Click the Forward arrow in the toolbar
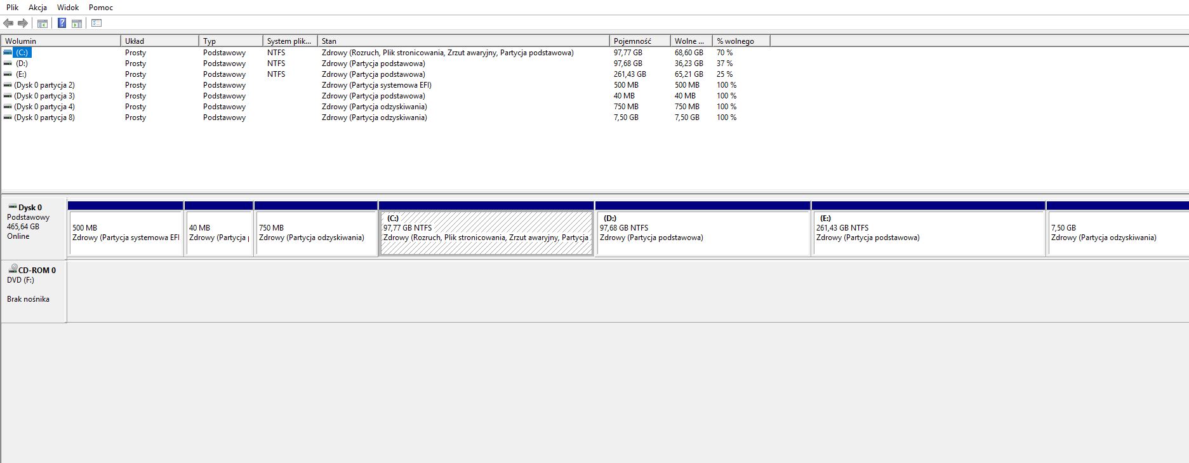 point(23,23)
